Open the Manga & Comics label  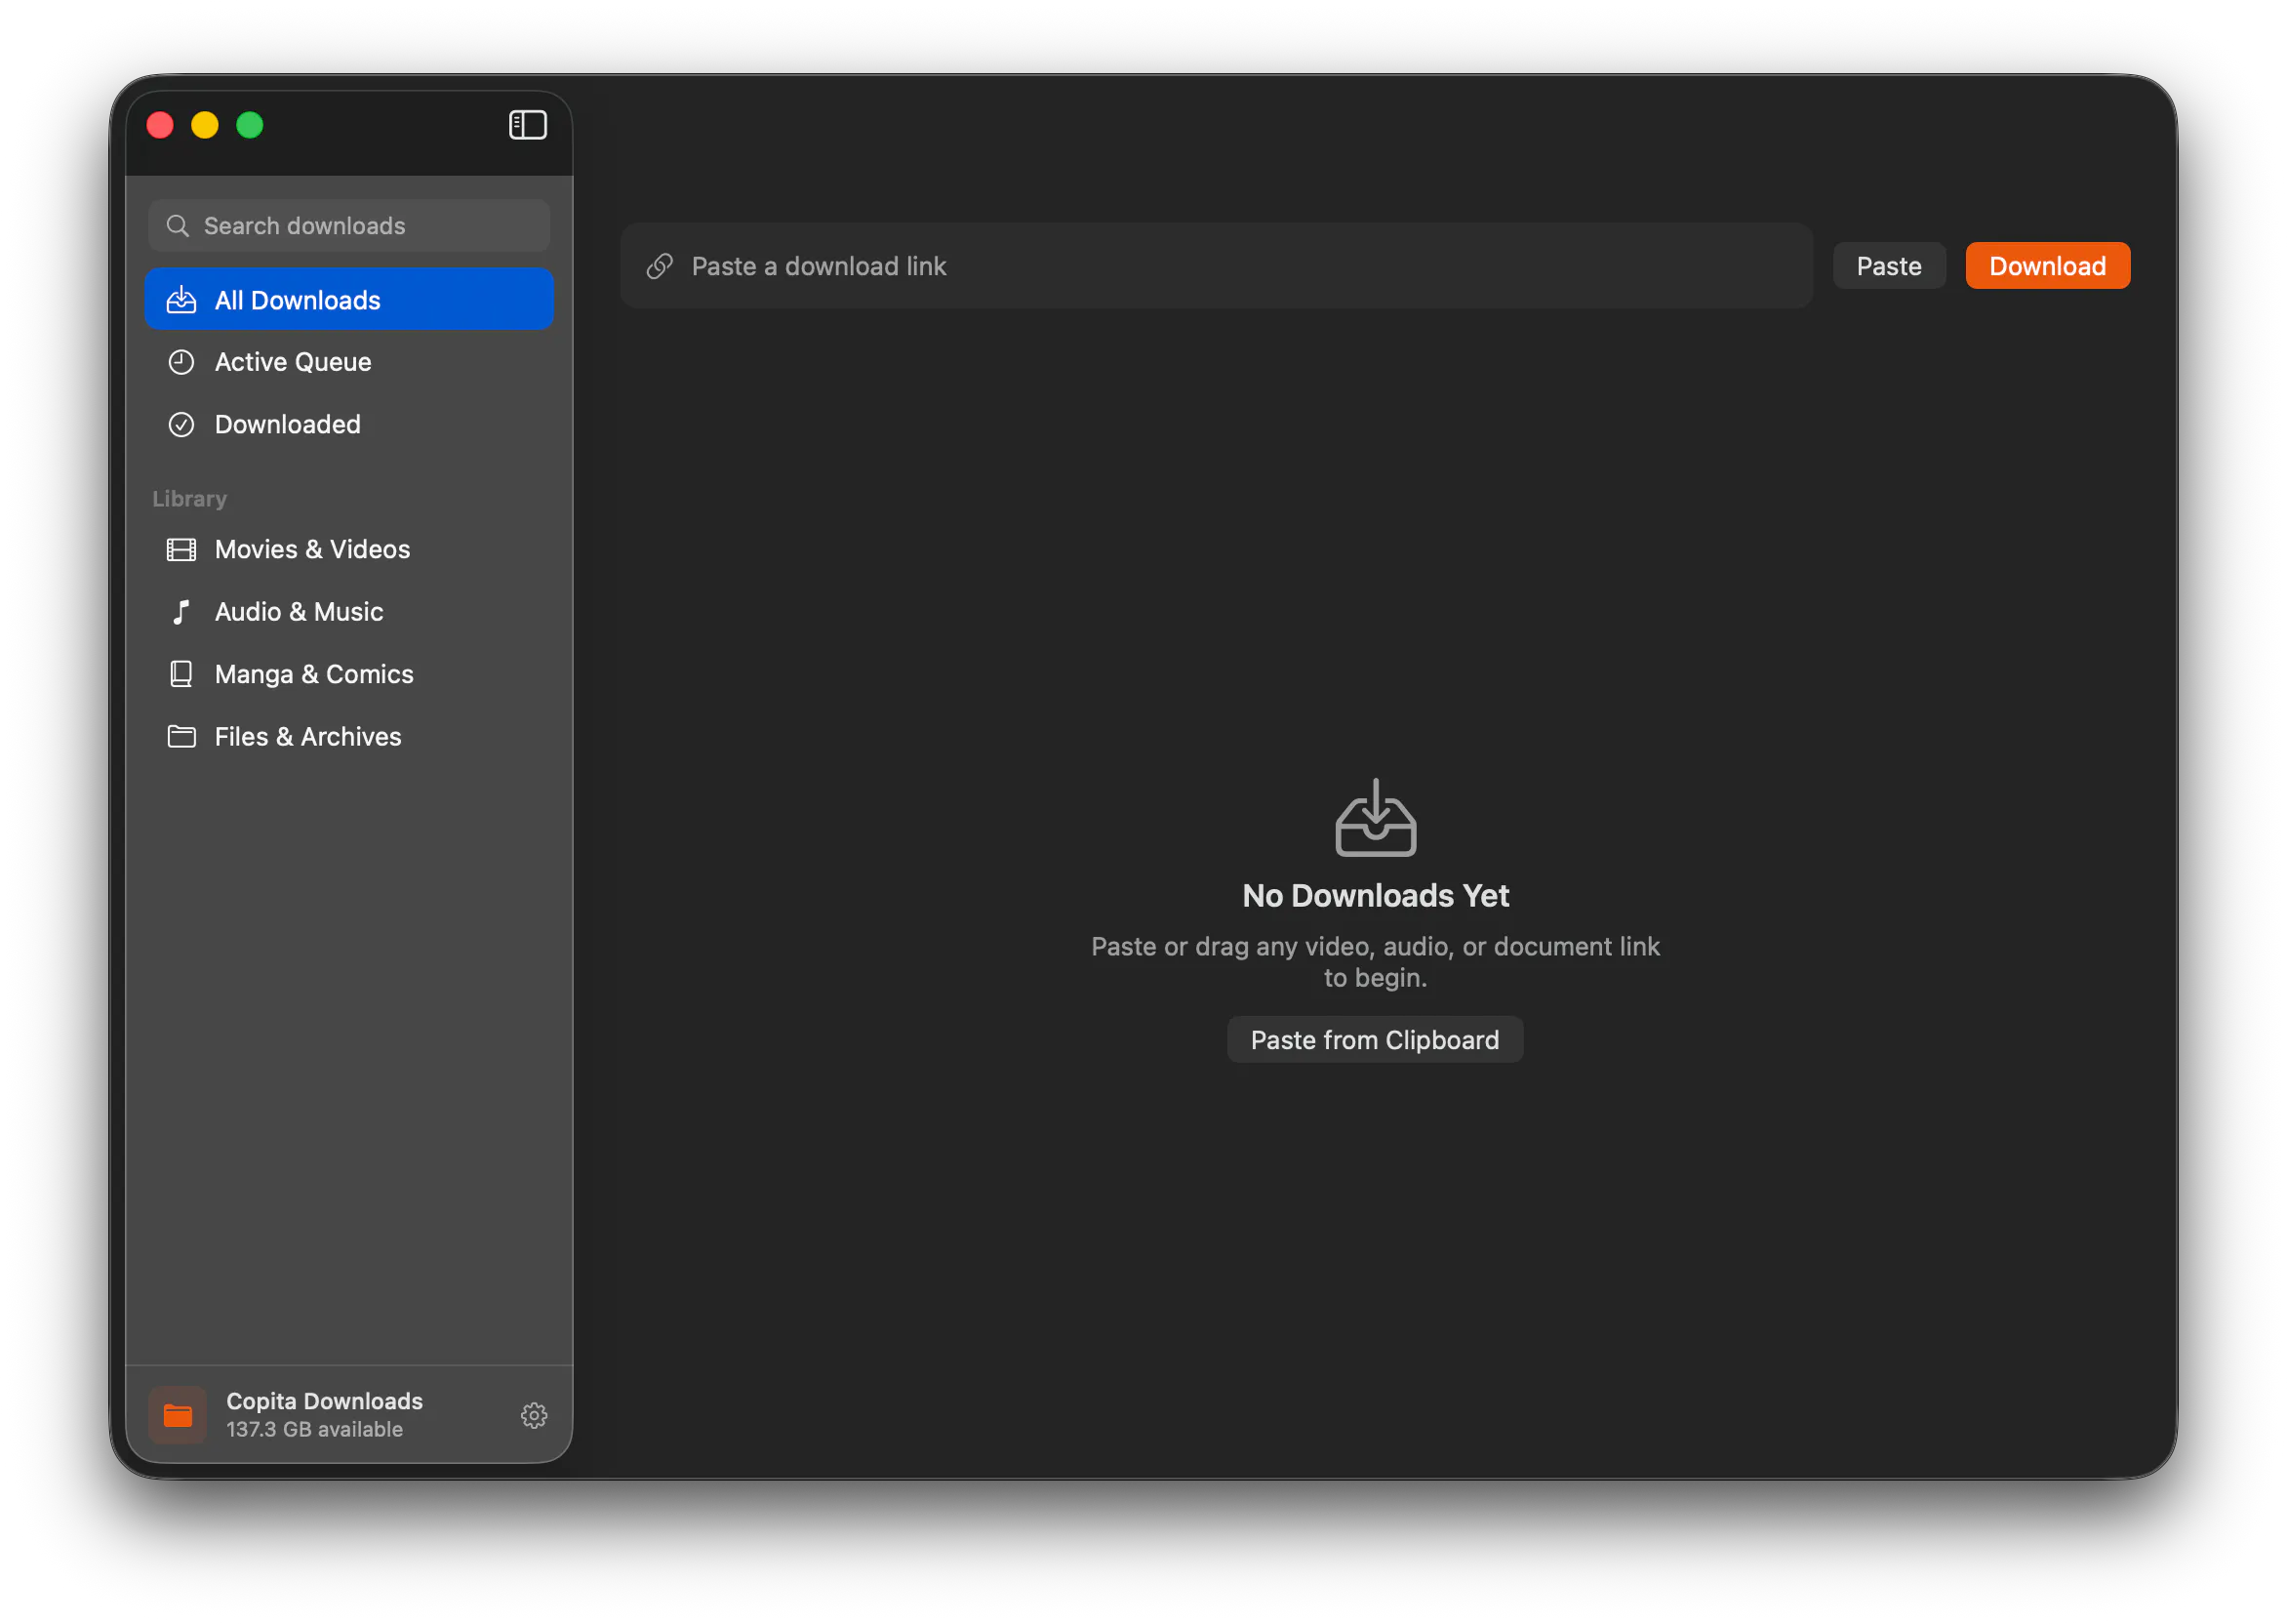click(314, 674)
